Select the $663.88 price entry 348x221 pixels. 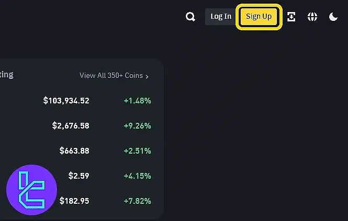tap(74, 150)
